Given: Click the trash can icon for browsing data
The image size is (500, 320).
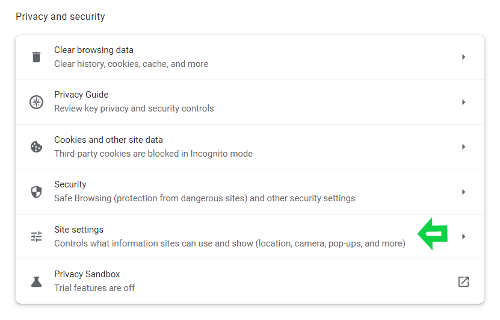Looking at the screenshot, I should tap(37, 57).
